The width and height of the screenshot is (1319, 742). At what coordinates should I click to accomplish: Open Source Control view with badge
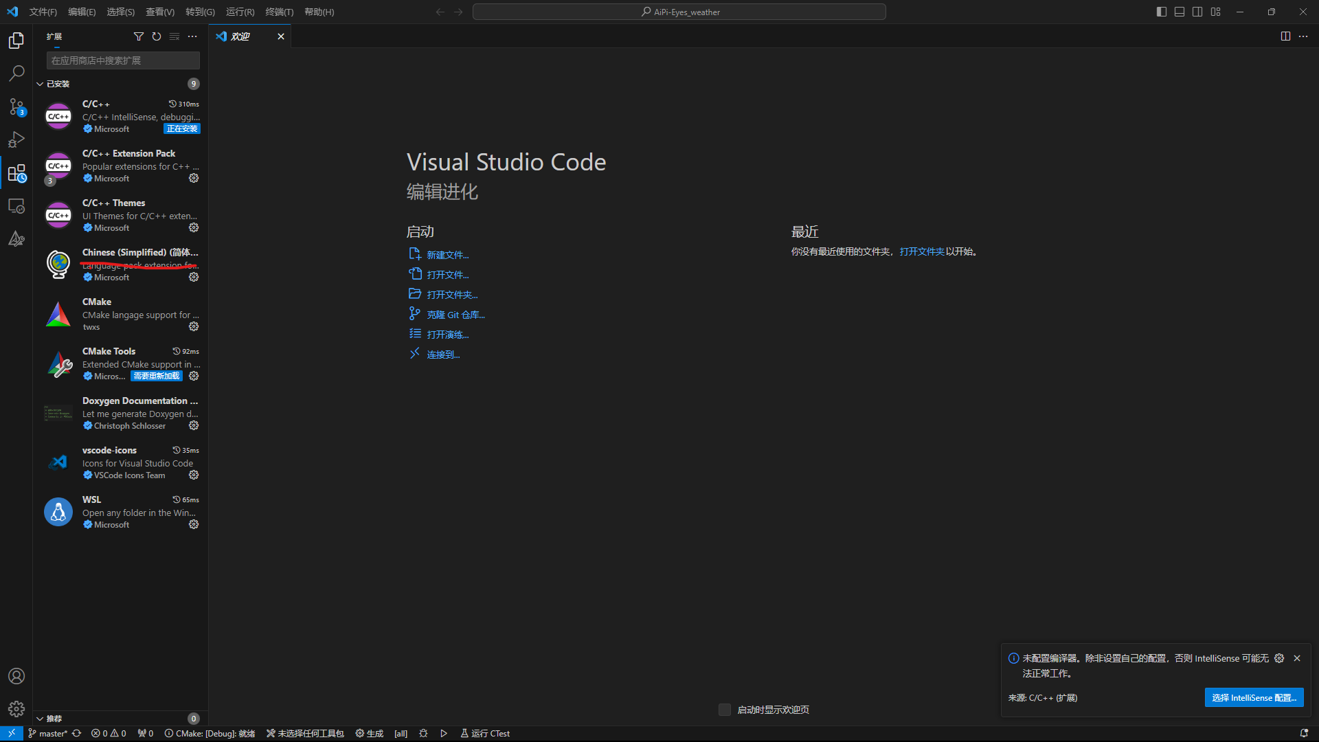16,106
